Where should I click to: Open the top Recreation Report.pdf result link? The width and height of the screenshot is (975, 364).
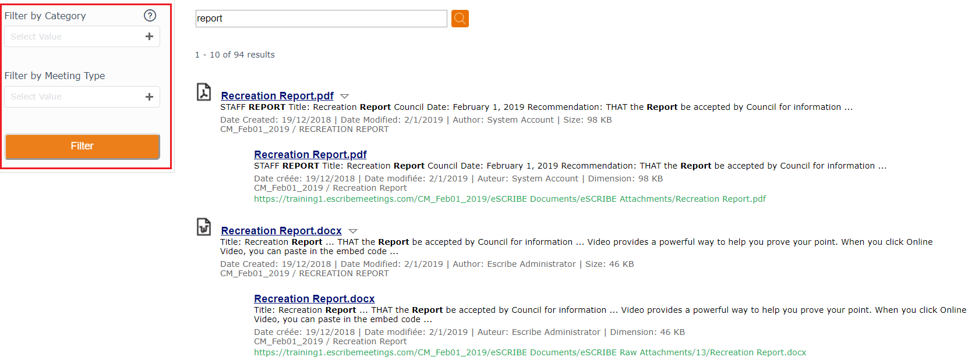277,96
